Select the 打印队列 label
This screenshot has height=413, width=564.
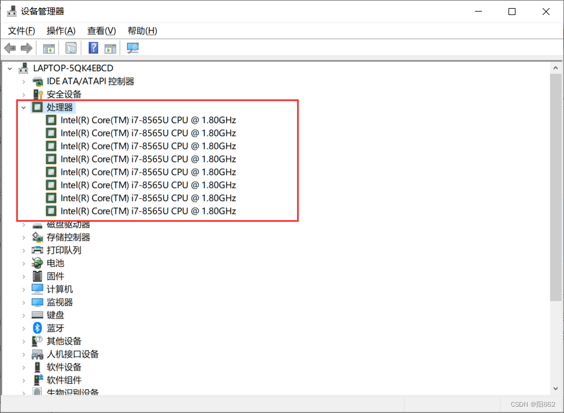tap(64, 250)
